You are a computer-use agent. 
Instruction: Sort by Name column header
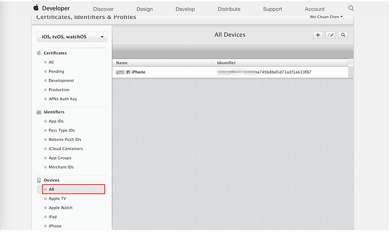122,63
